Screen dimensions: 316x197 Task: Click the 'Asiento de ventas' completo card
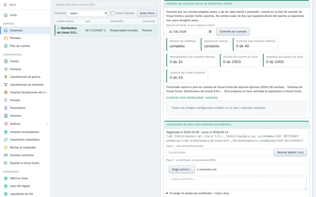pos(216,44)
